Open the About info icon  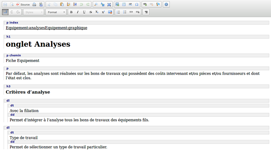click(166, 5)
